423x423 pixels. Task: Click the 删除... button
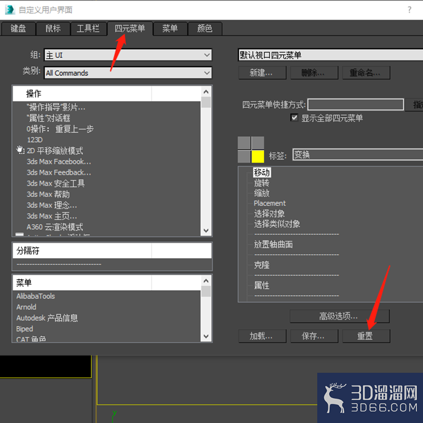[314, 72]
